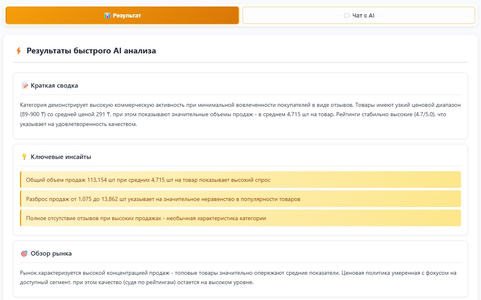Click the Обзор рынка section title
Screen dimensions: 481x300
51,254
